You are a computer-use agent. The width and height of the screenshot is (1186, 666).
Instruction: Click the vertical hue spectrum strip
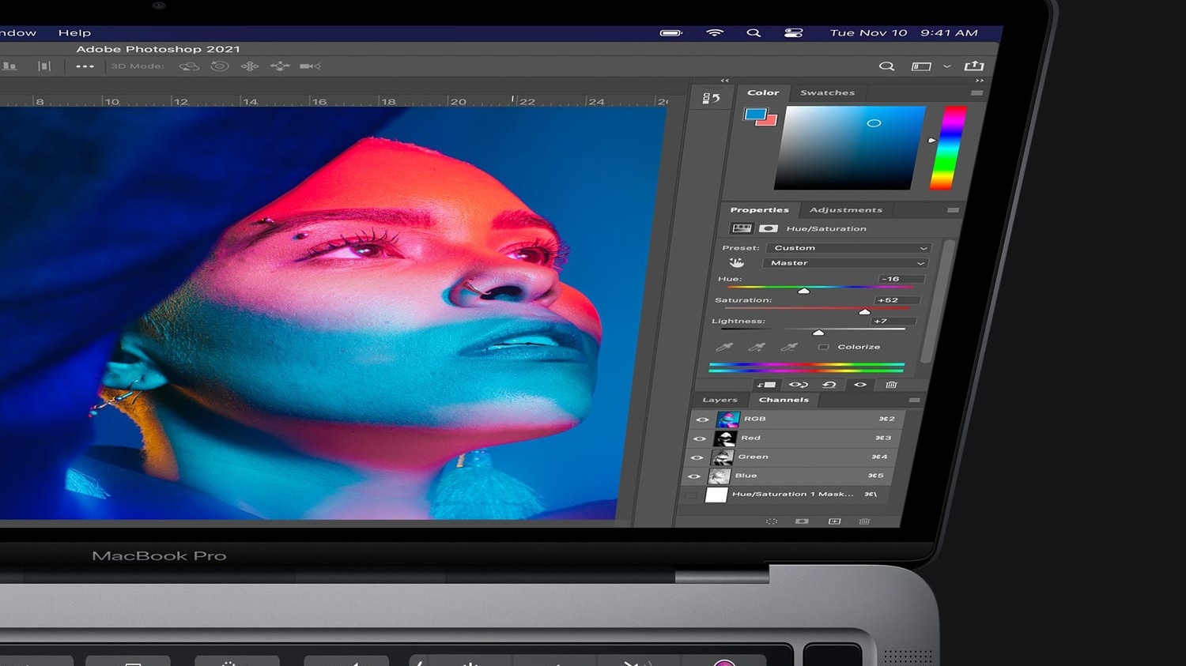tap(948, 148)
